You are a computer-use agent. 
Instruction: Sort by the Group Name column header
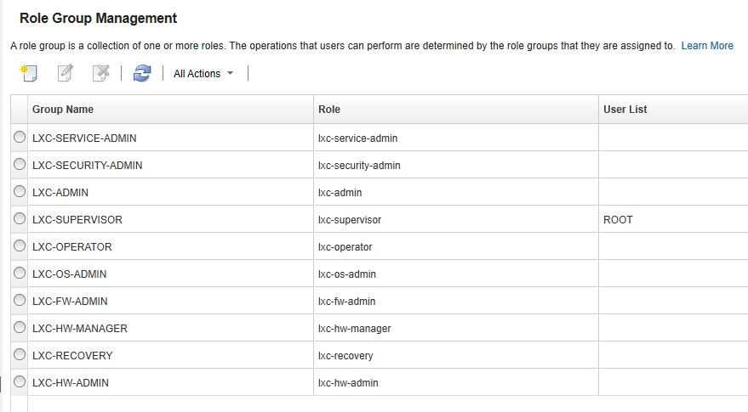point(63,110)
